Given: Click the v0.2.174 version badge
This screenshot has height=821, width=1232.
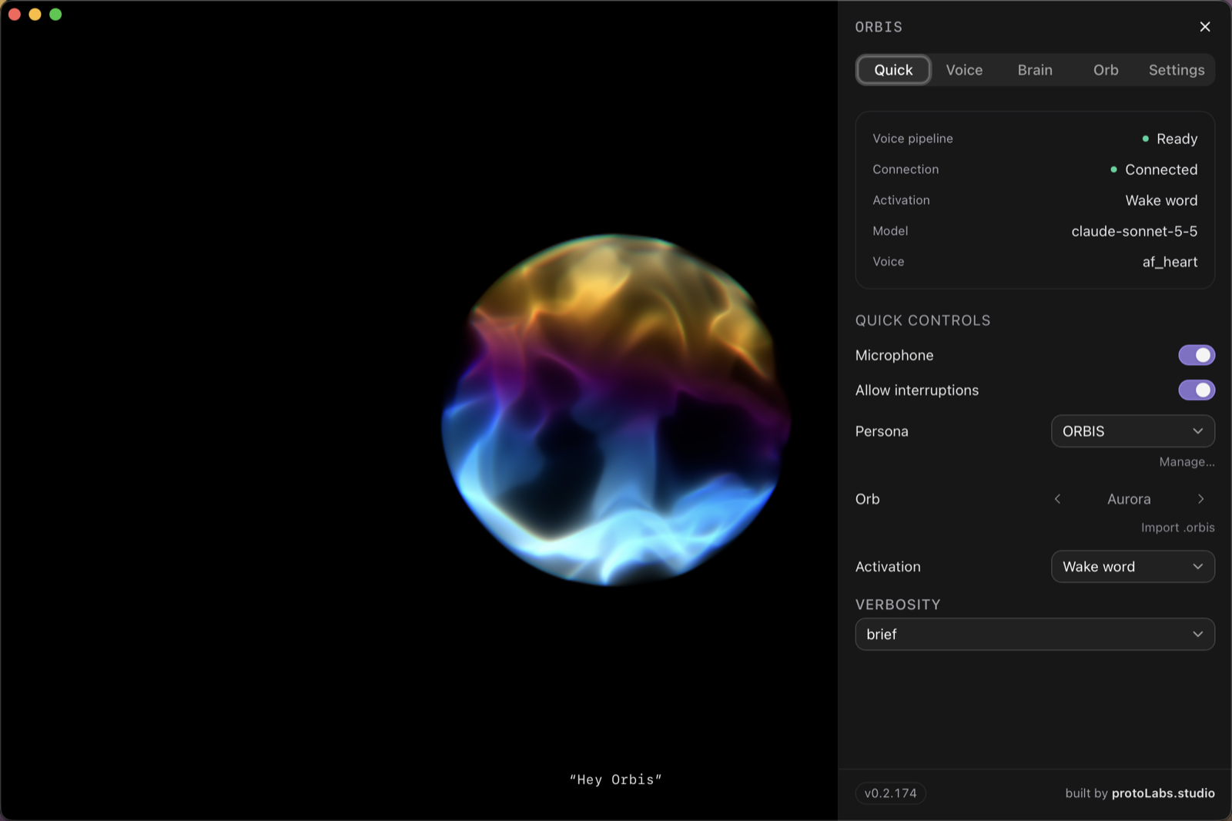Looking at the screenshot, I should tap(890, 793).
